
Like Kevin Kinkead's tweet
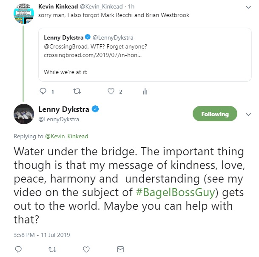[x=111, y=91]
